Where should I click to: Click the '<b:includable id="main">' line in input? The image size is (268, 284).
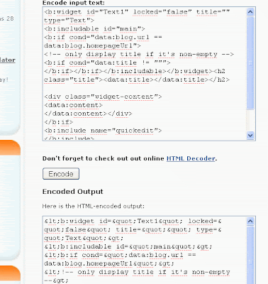point(94,29)
